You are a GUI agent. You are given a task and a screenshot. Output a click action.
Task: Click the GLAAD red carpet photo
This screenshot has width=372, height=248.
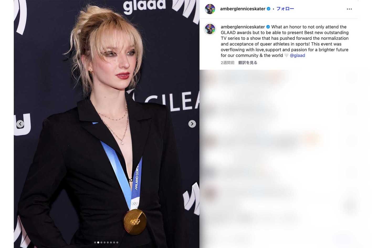pos(107,124)
